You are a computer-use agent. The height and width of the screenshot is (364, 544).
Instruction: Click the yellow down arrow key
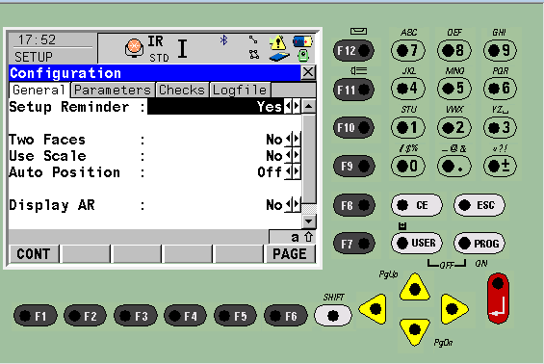tap(415, 331)
